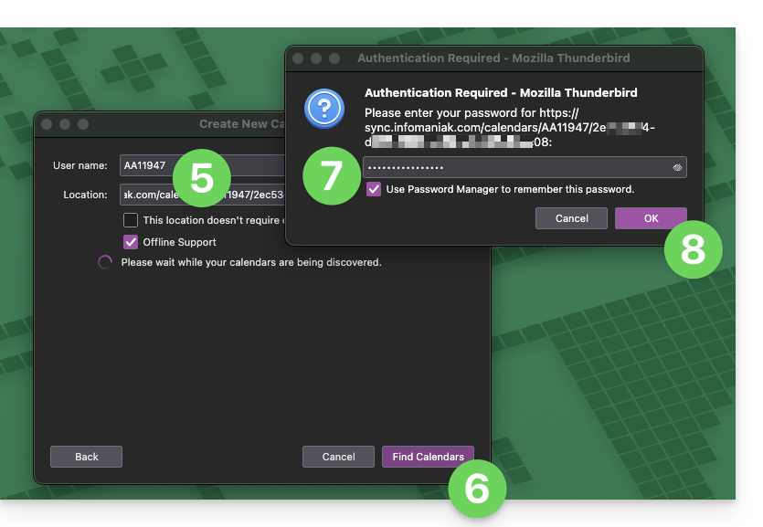Click the green step 7 badge

(331, 176)
